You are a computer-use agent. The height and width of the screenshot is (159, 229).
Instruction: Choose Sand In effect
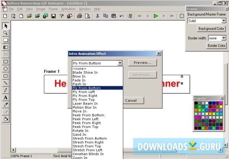(97, 135)
